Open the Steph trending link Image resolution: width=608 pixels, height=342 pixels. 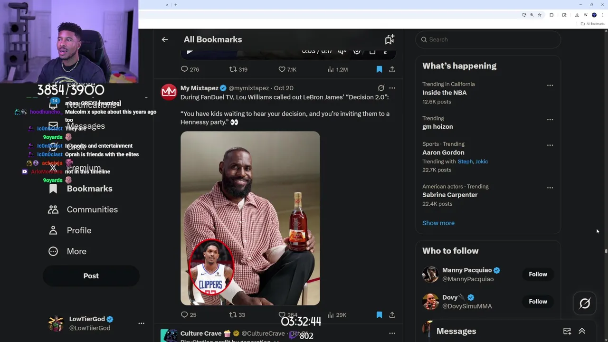[465, 161]
